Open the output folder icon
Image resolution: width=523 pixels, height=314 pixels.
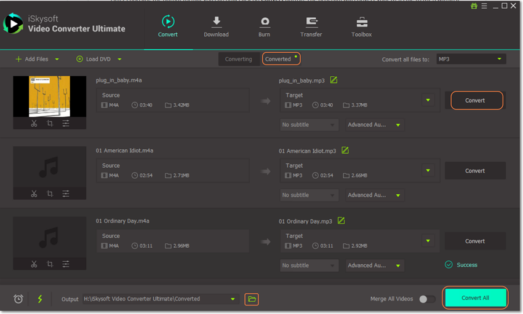(x=252, y=299)
